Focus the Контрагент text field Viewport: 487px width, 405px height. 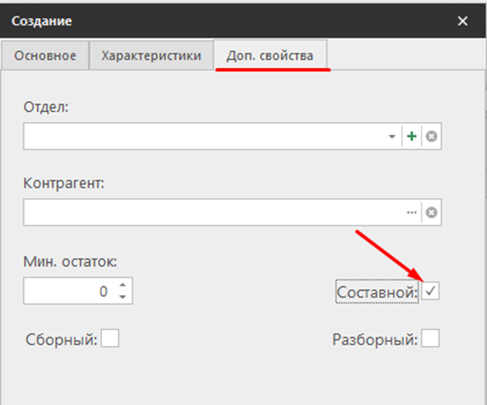tap(211, 213)
